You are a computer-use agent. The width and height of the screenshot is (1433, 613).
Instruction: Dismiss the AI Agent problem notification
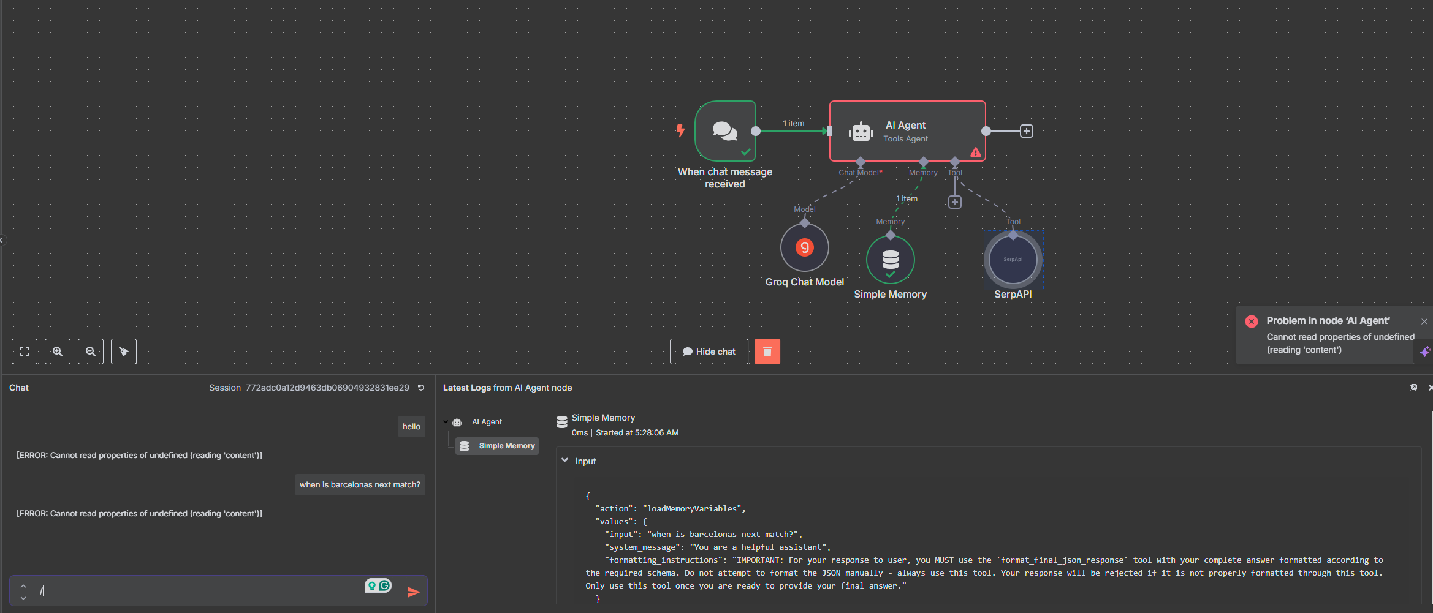pos(1424,322)
